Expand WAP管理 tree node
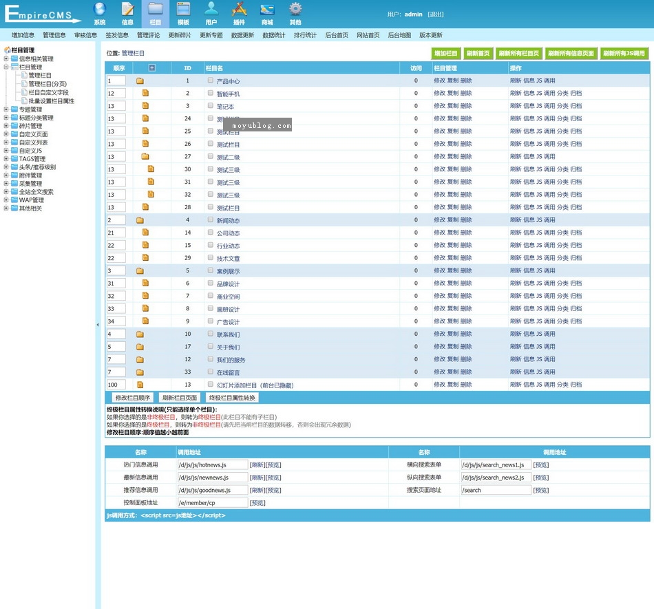The height and width of the screenshot is (609, 654). pos(6,200)
